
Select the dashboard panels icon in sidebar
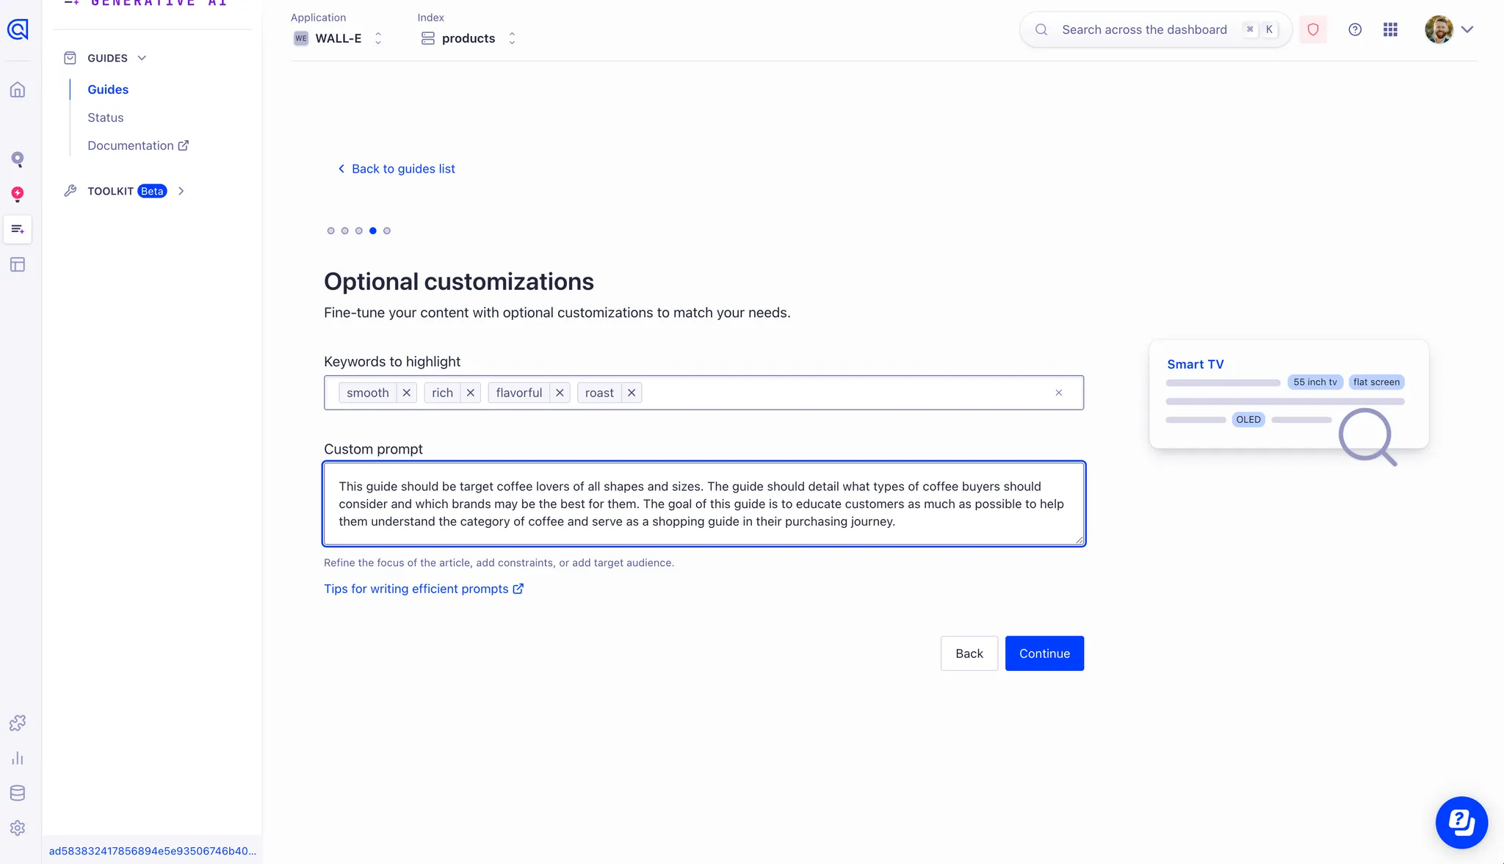pyautogui.click(x=18, y=265)
